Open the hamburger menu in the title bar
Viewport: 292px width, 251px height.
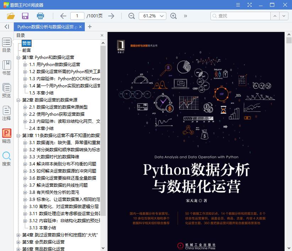point(238,5)
